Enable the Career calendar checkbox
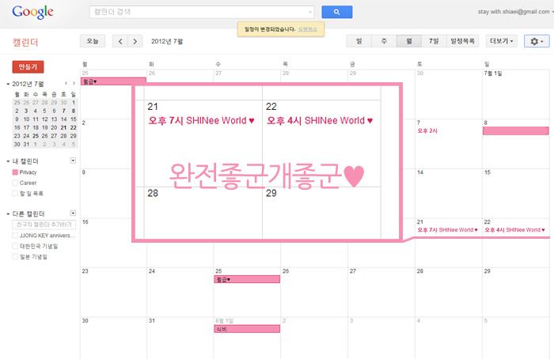Image resolution: width=554 pixels, height=359 pixels. [x=15, y=183]
